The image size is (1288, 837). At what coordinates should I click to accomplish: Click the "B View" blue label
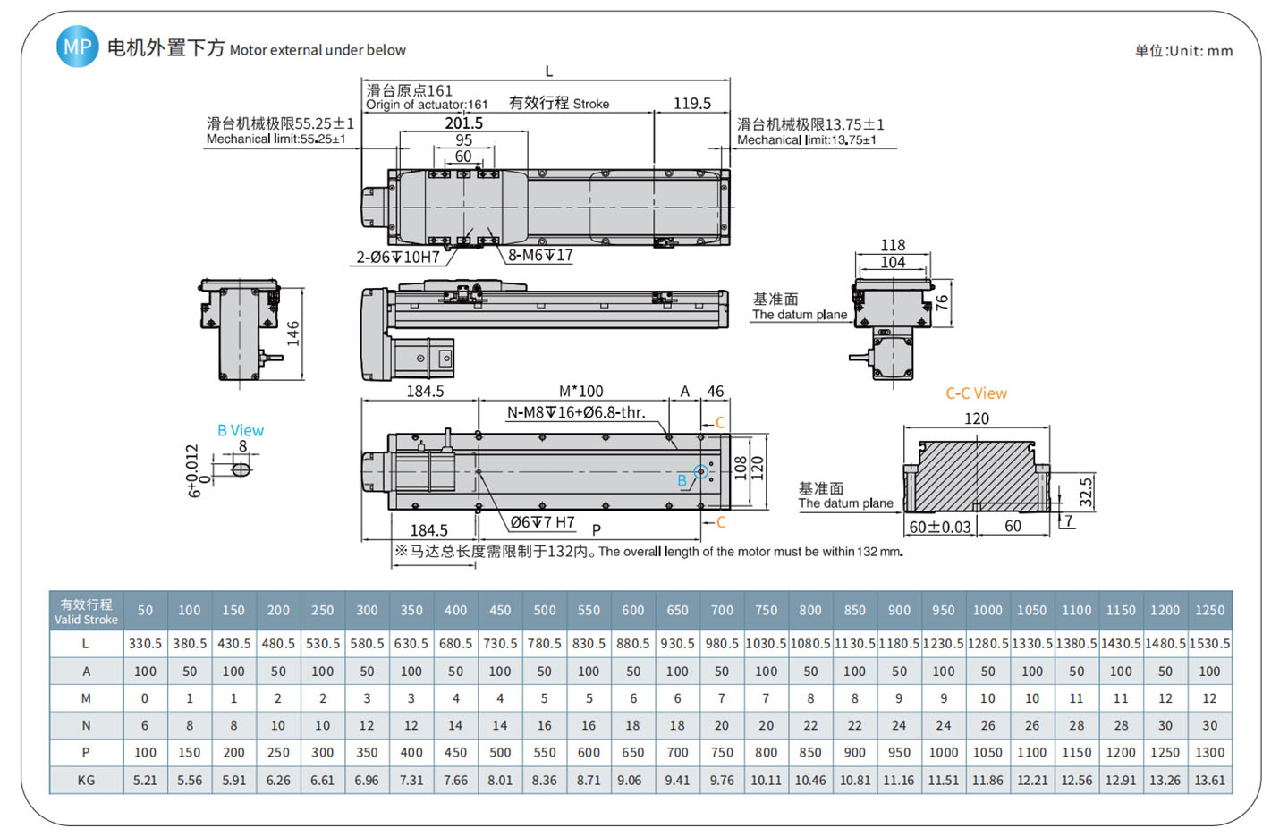241,430
